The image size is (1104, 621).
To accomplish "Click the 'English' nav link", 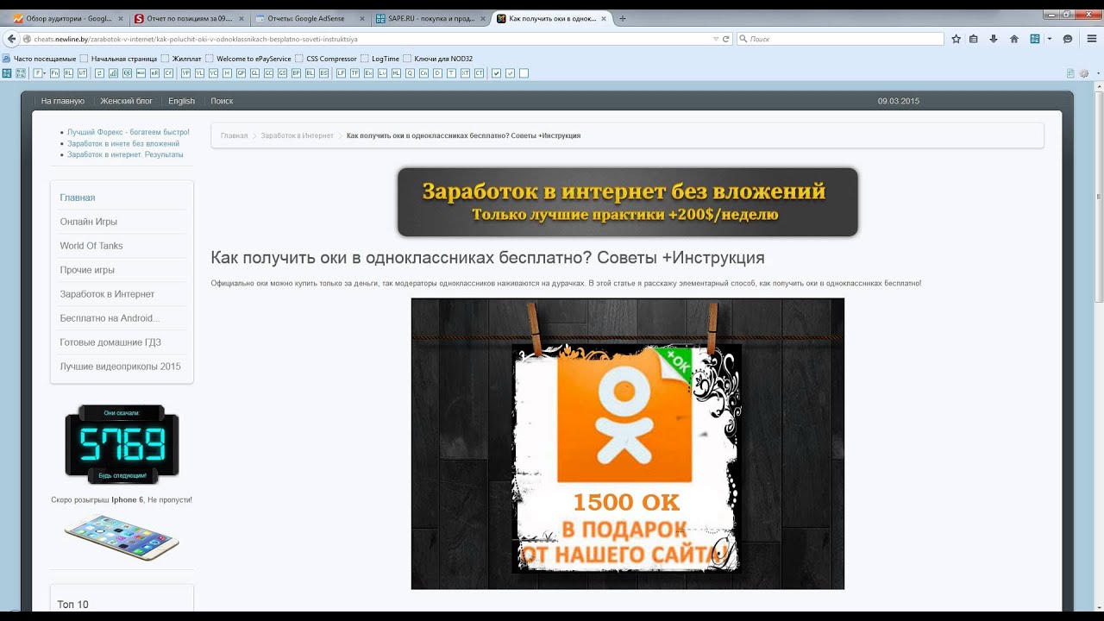I will pyautogui.click(x=181, y=101).
